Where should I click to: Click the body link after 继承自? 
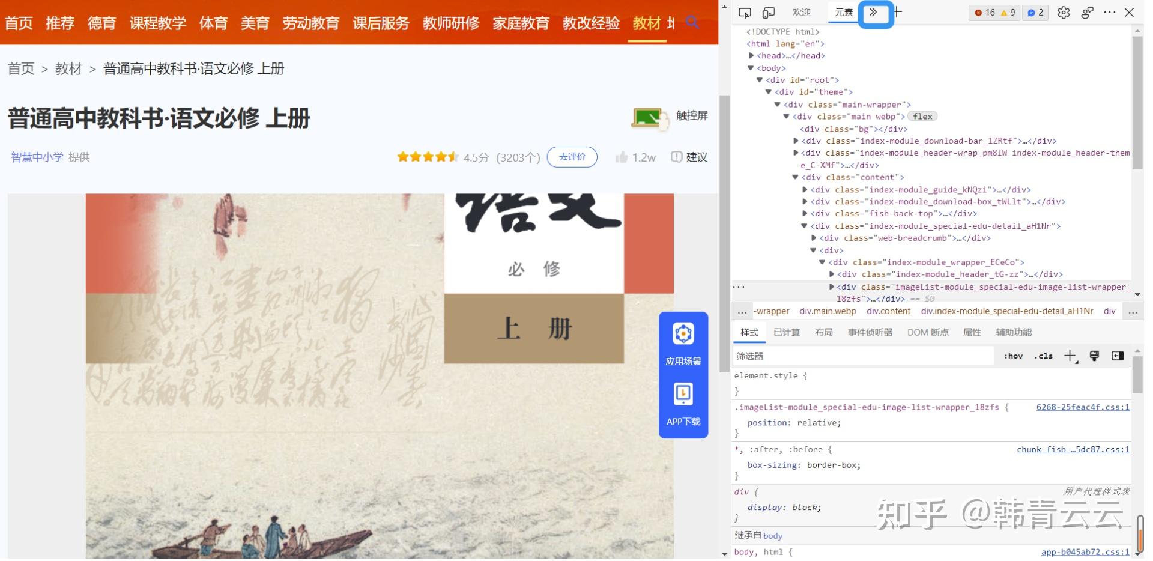point(773,536)
